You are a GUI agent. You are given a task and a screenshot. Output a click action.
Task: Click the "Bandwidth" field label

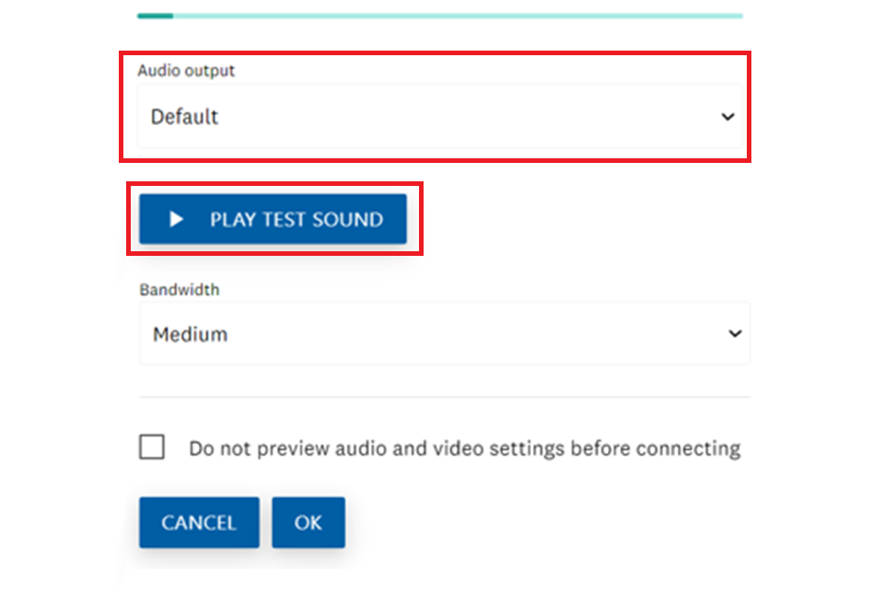[180, 289]
